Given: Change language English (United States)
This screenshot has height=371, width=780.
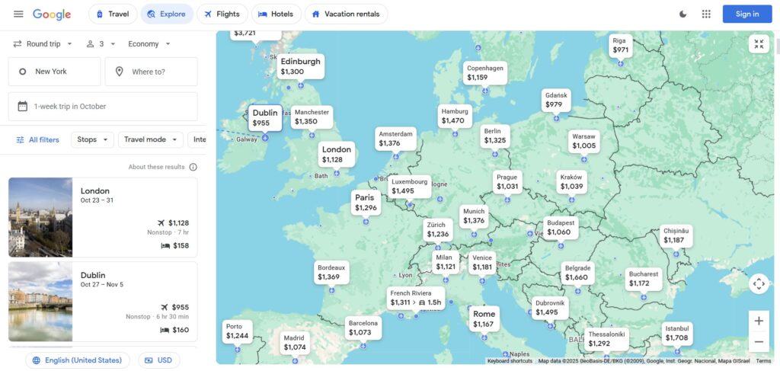Looking at the screenshot, I should click(78, 360).
